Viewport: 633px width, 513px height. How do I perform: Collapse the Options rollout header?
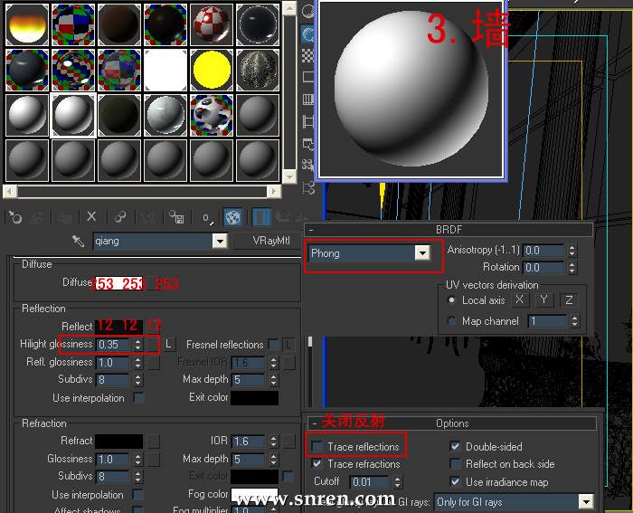point(452,423)
